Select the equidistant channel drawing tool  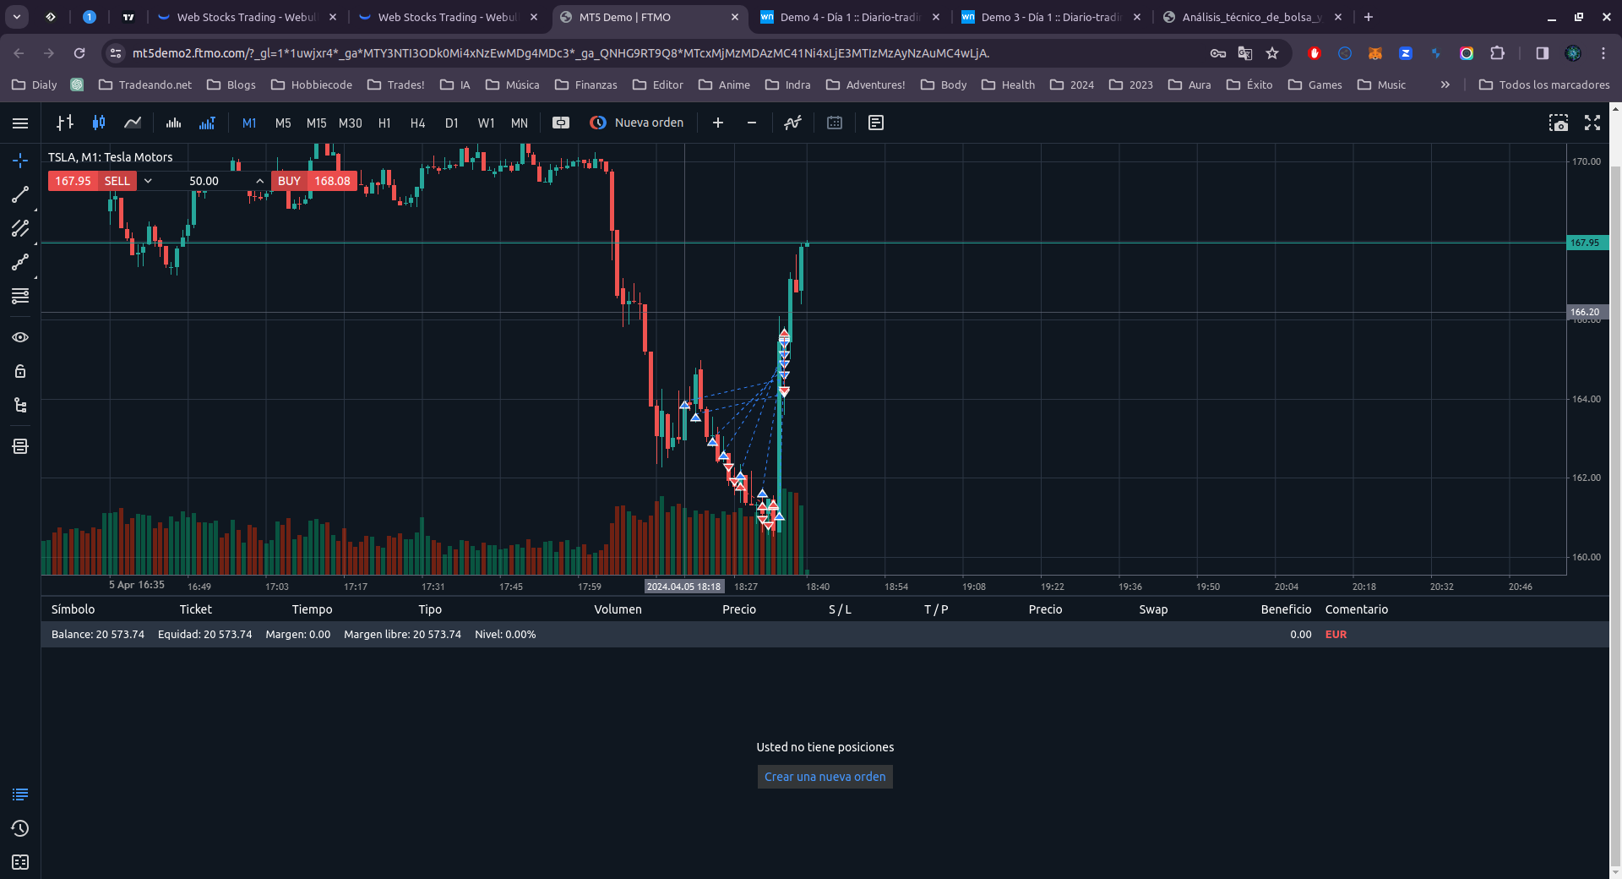pos(20,228)
